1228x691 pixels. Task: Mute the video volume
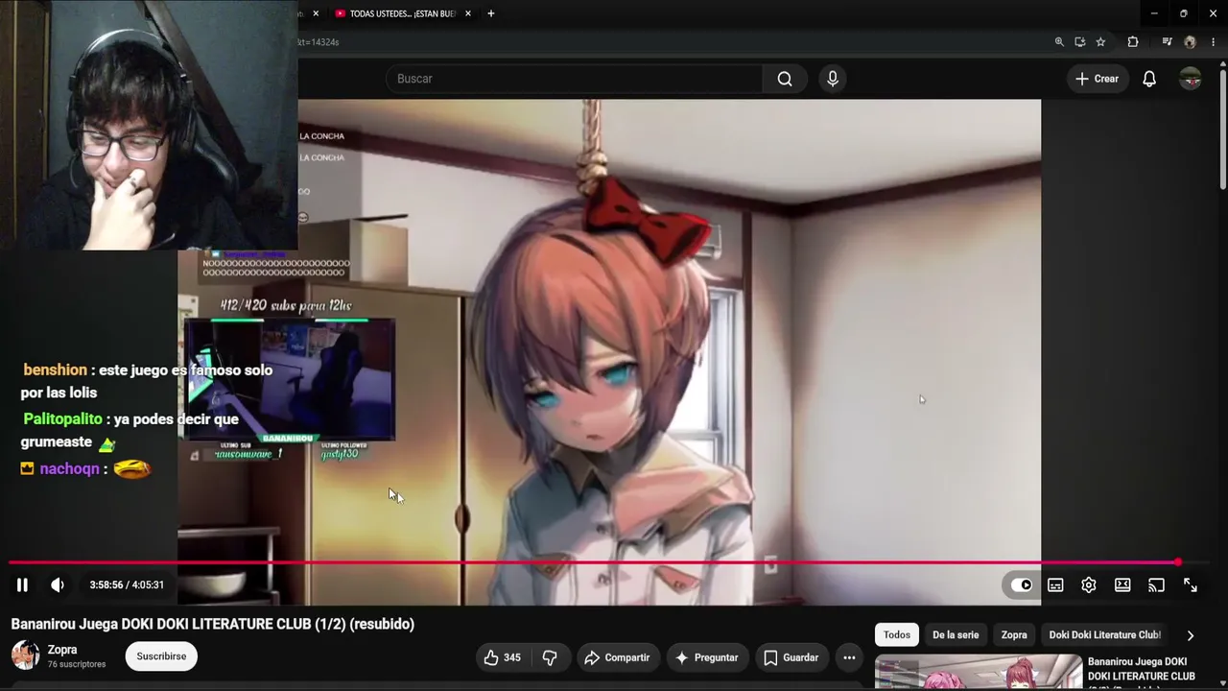[58, 584]
